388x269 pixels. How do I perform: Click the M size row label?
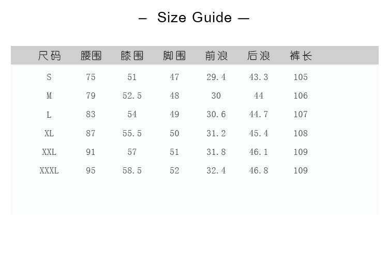tap(49, 96)
